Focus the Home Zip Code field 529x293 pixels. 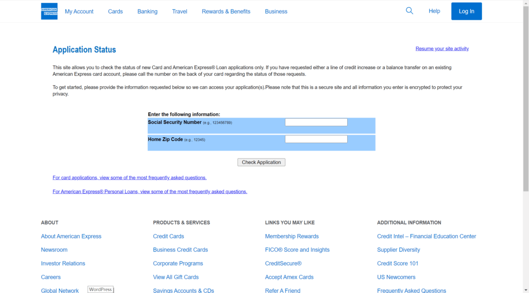(x=316, y=139)
